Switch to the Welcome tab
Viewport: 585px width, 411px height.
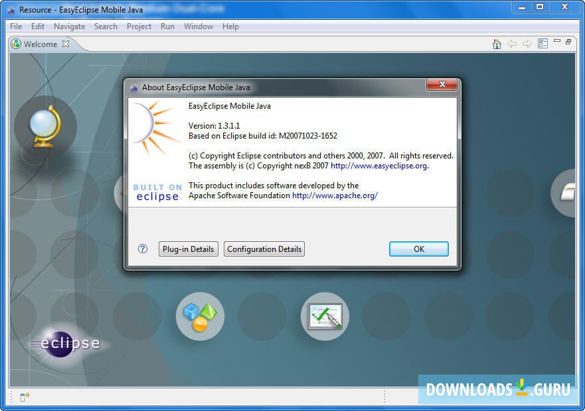41,44
